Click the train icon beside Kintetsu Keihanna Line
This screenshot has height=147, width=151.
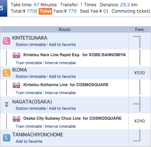tap(16, 85)
